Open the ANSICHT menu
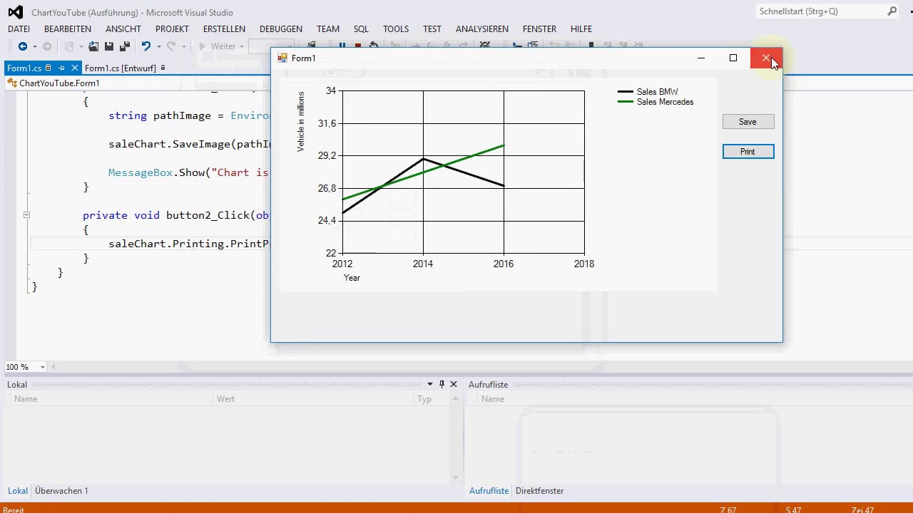The width and height of the screenshot is (913, 513). (x=123, y=29)
